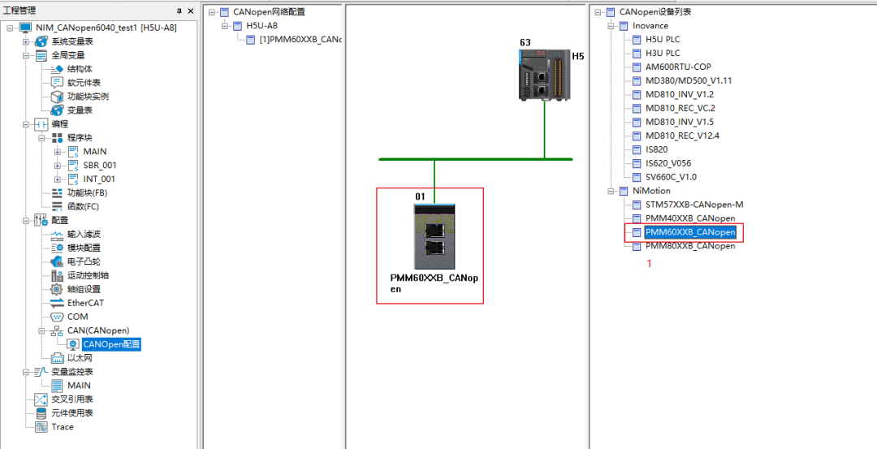
Task: Click the 以太网 ethernet icon
Action: pyautogui.click(x=57, y=358)
